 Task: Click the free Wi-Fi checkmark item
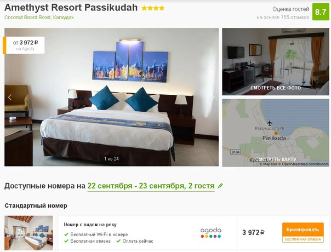coord(96,234)
